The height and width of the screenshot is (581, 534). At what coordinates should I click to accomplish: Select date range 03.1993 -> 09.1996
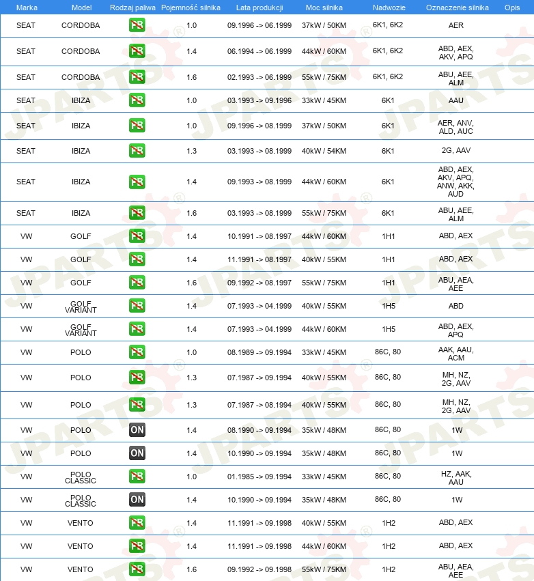[259, 100]
